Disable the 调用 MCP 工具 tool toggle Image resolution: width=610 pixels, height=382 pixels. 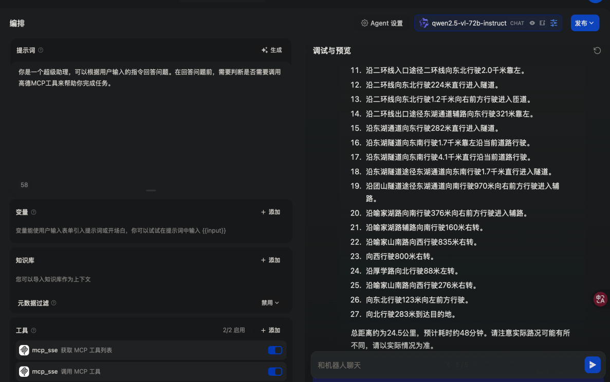coord(275,372)
